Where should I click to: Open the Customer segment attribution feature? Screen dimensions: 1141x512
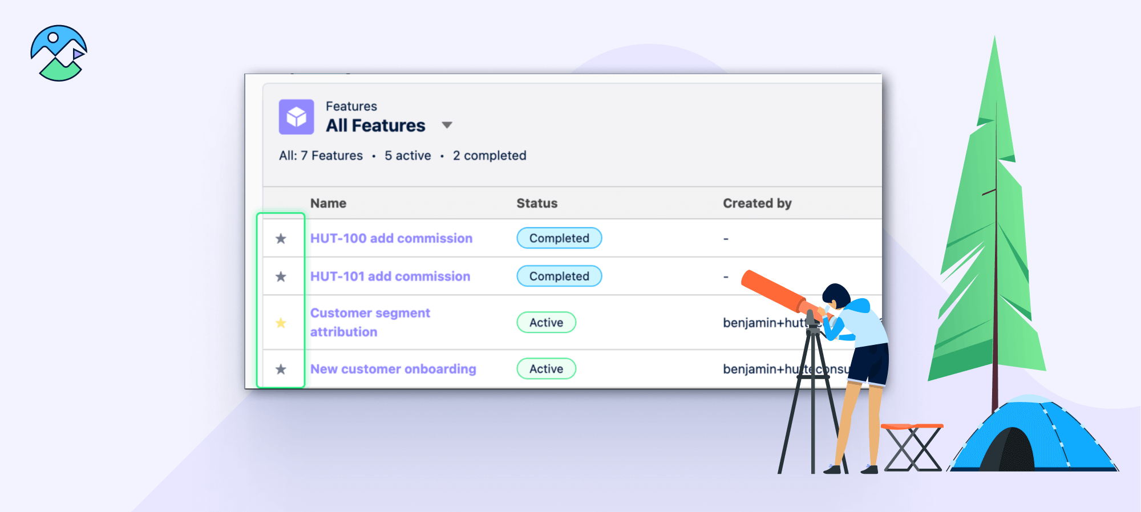370,322
